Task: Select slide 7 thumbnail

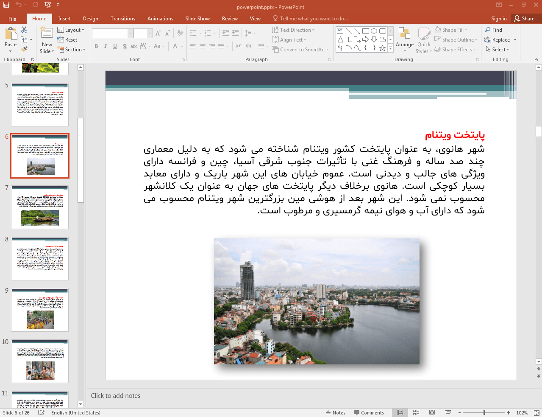Action: click(x=39, y=207)
